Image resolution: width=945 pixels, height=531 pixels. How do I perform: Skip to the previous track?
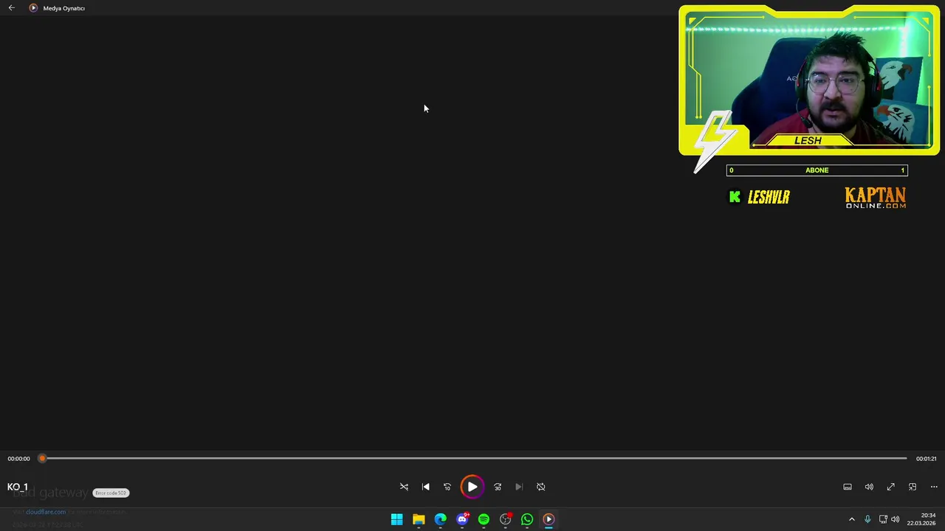425,487
